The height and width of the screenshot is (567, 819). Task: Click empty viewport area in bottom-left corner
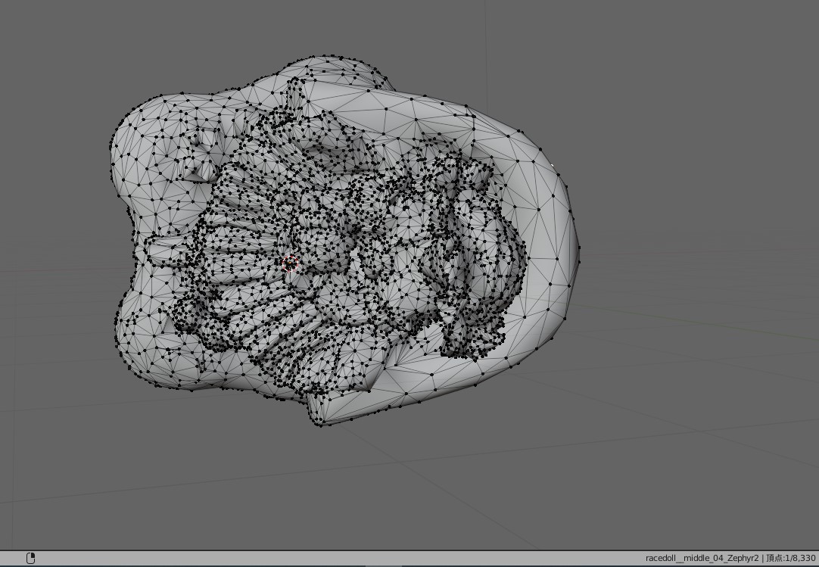(x=61, y=500)
